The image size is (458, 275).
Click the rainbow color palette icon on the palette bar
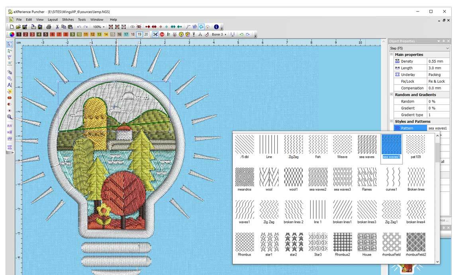[x=12, y=34]
